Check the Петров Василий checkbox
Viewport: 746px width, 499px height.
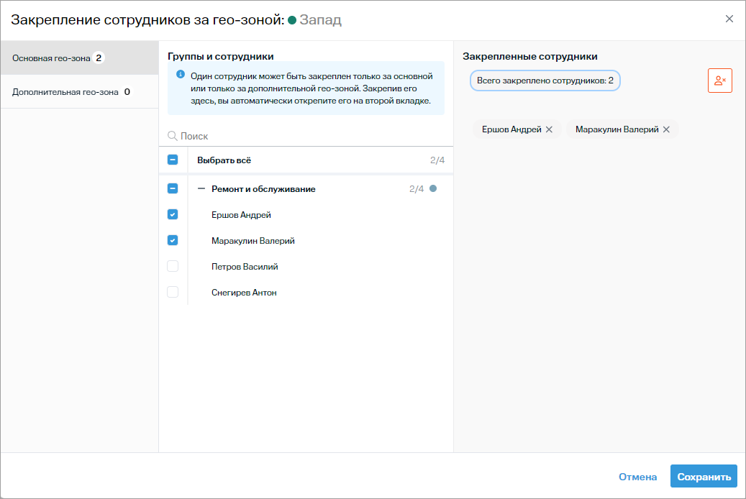click(173, 266)
